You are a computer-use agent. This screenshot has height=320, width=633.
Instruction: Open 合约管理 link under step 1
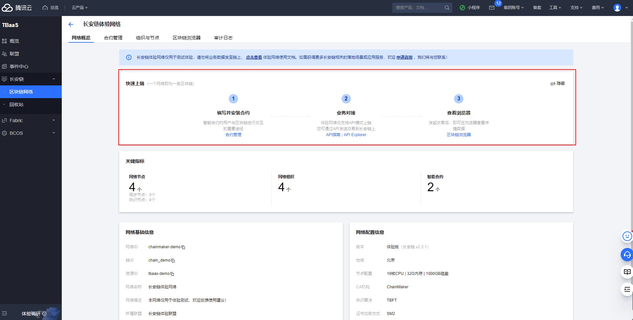coord(233,135)
